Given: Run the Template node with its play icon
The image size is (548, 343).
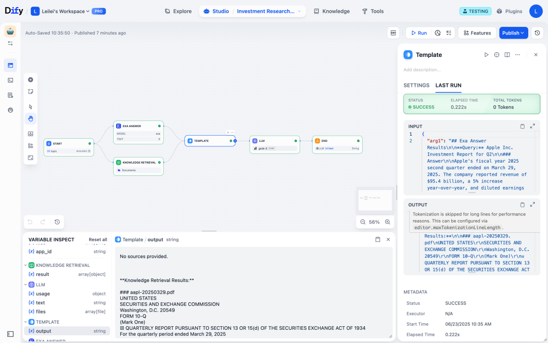Looking at the screenshot, I should tap(487, 54).
